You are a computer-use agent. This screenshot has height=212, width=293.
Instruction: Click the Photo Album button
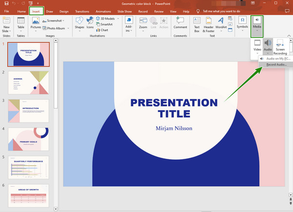[54, 28]
